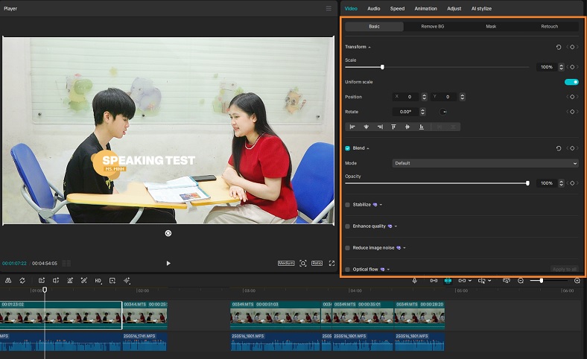Expand the Stabilize section arrow
The width and height of the screenshot is (587, 359).
[381, 205]
